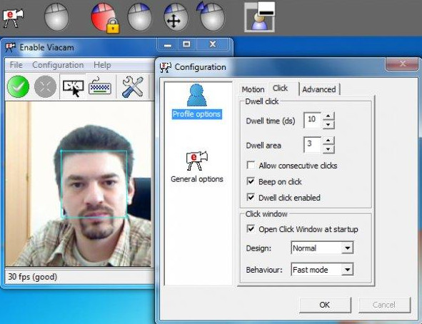Minimize the Enable Viacam window
Viewport: 422px width, 324px height.
pos(167,44)
